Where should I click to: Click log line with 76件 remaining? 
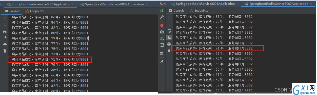[x=214, y=32]
